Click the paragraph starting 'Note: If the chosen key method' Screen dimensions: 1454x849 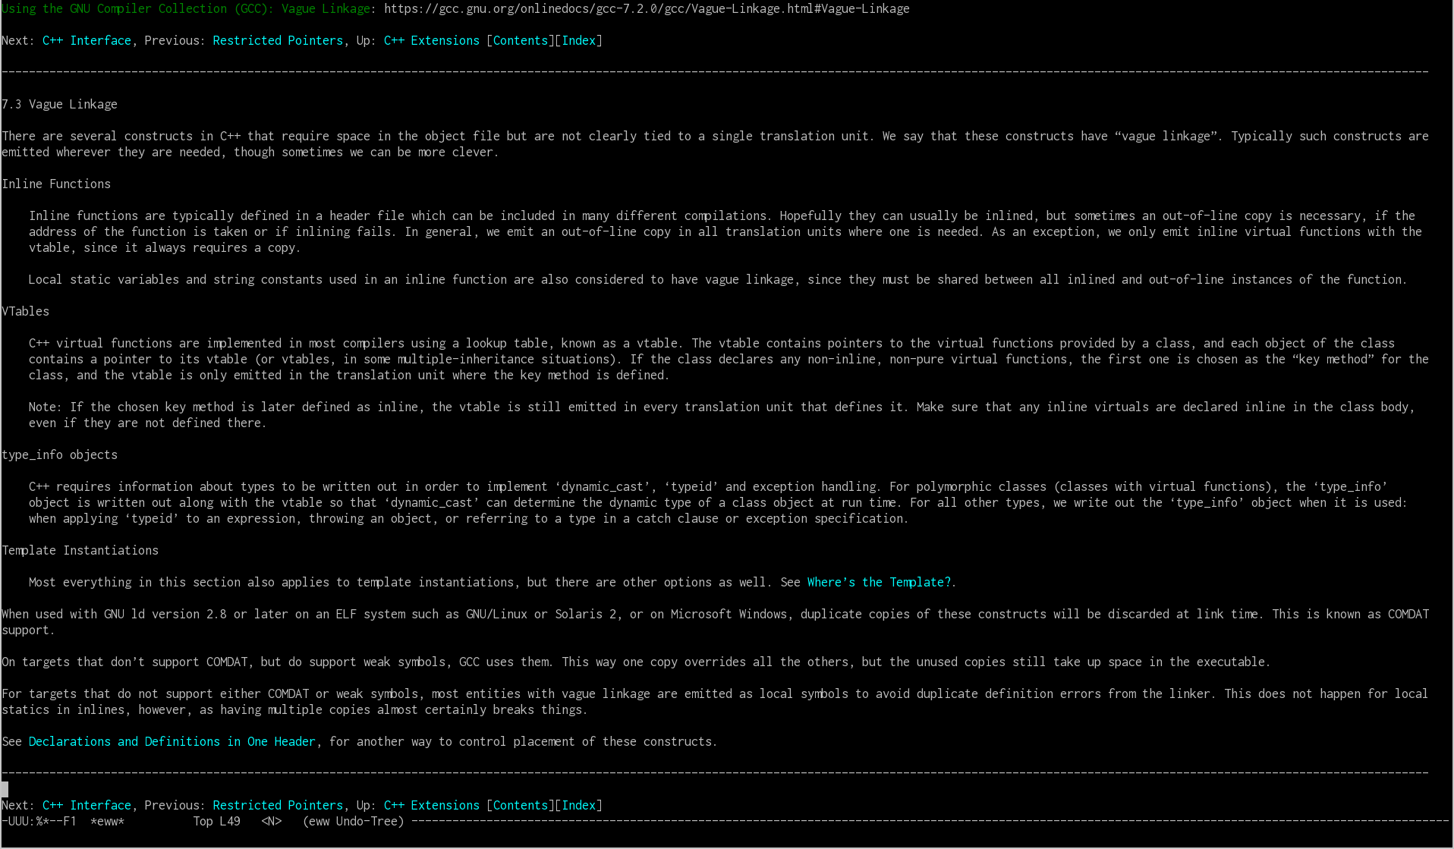[x=722, y=415]
